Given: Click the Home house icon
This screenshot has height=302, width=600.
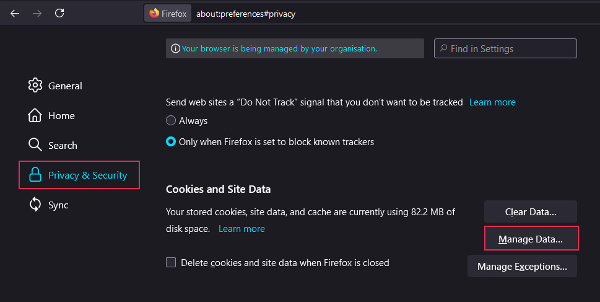Looking at the screenshot, I should pyautogui.click(x=35, y=115).
